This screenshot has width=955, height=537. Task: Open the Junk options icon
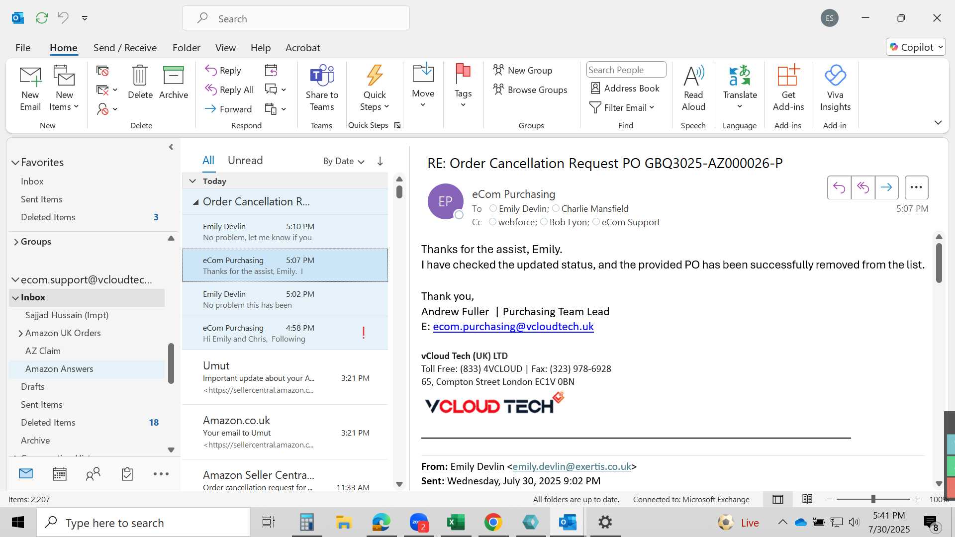(x=106, y=109)
